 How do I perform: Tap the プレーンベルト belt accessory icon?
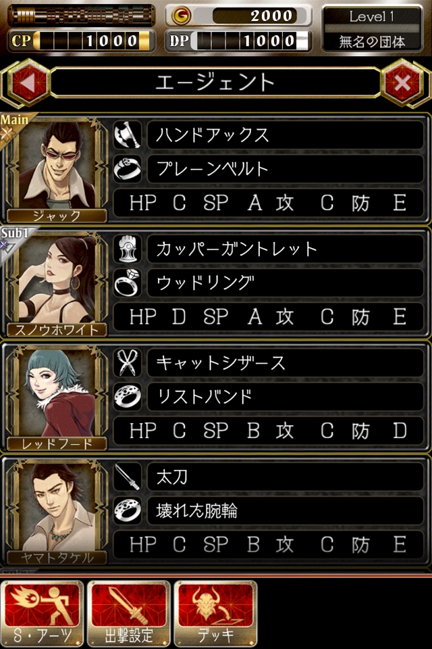tap(128, 169)
